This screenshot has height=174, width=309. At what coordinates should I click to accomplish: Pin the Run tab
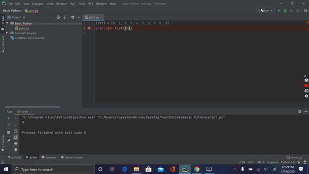point(9,141)
